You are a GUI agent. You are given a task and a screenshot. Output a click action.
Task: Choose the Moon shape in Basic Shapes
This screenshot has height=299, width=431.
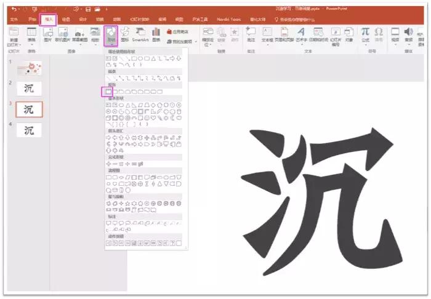click(x=172, y=118)
